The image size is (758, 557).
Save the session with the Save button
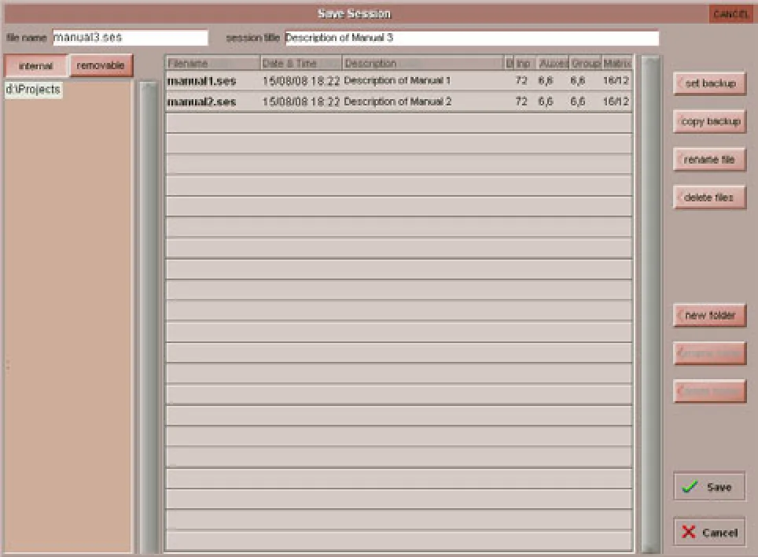point(709,486)
